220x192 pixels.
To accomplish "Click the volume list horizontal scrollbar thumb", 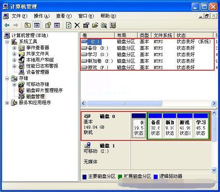I will point(124,103).
